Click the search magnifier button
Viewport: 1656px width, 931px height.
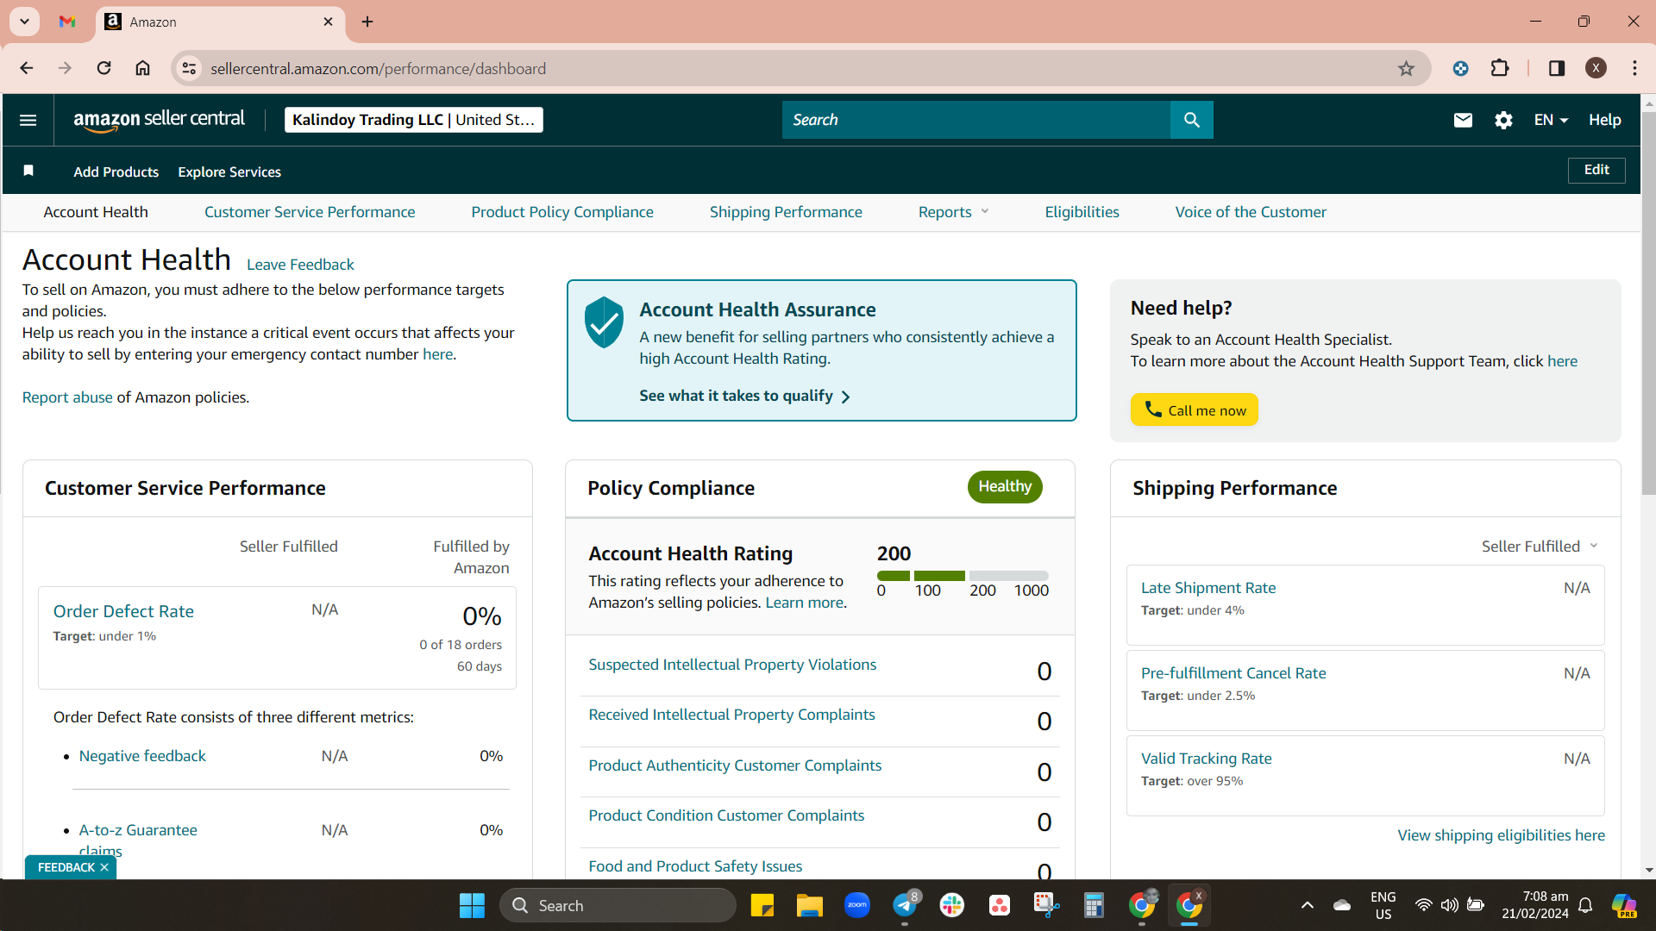pyautogui.click(x=1191, y=120)
